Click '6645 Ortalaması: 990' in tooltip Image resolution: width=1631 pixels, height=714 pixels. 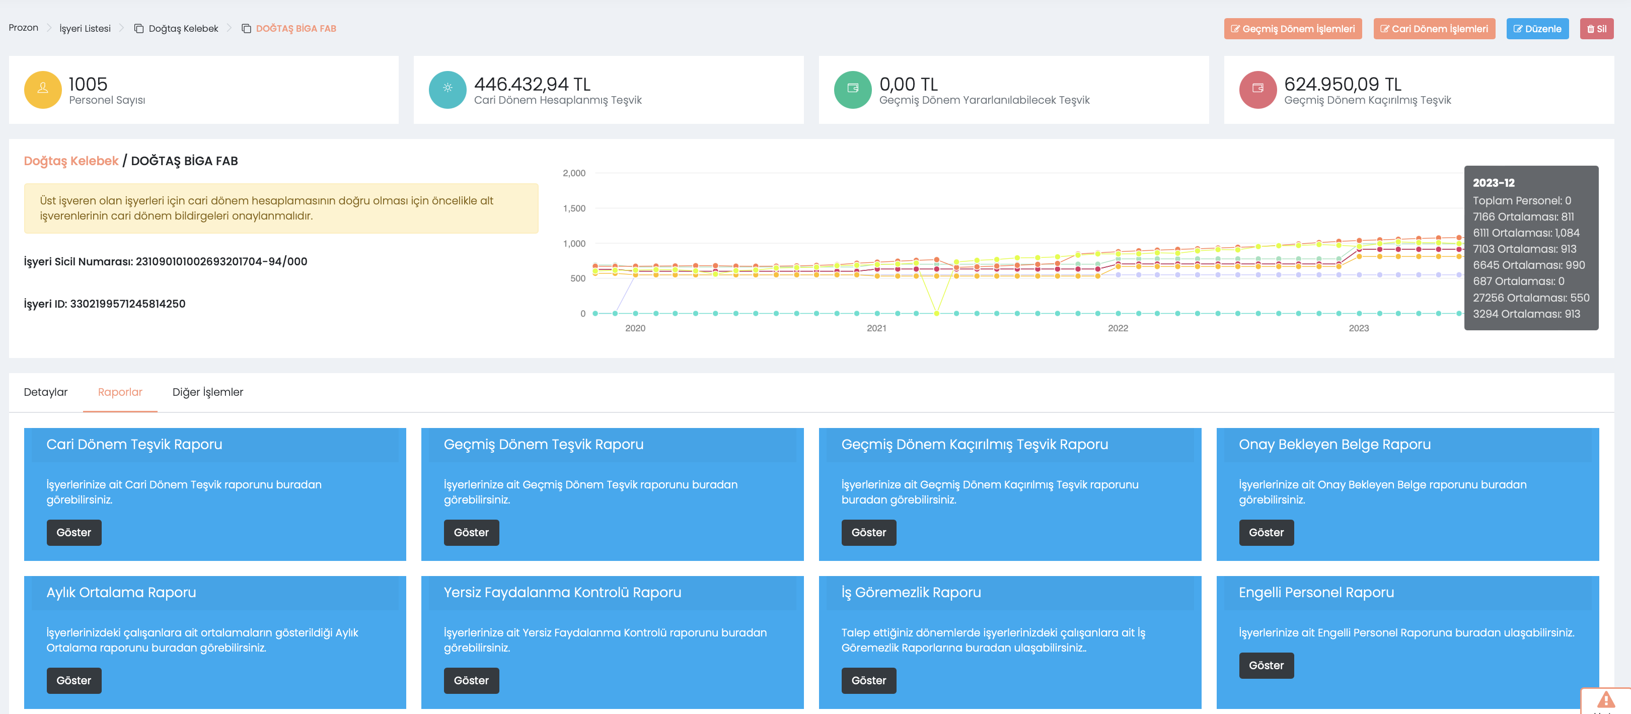[1528, 265]
